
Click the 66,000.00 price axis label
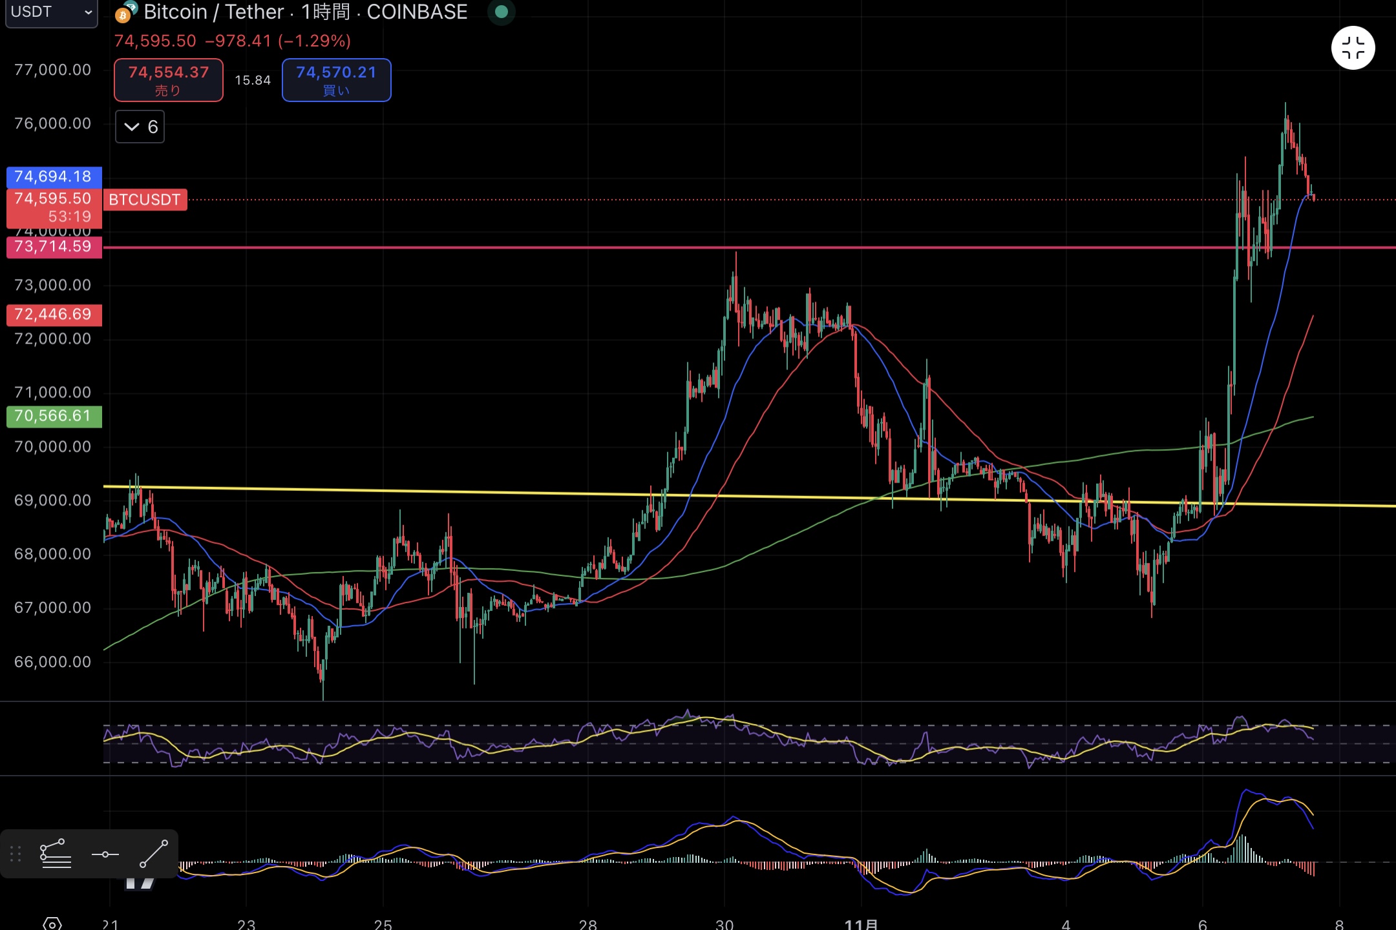pyautogui.click(x=53, y=662)
